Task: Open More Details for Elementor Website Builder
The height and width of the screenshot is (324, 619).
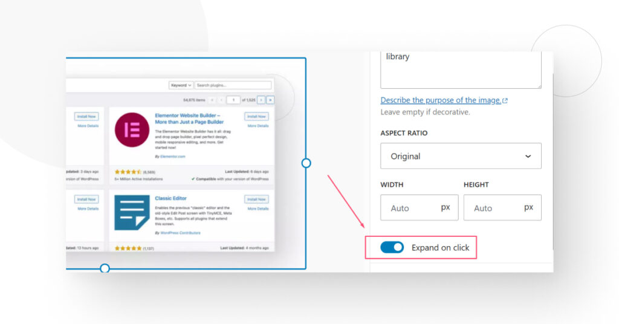Action: (258, 126)
